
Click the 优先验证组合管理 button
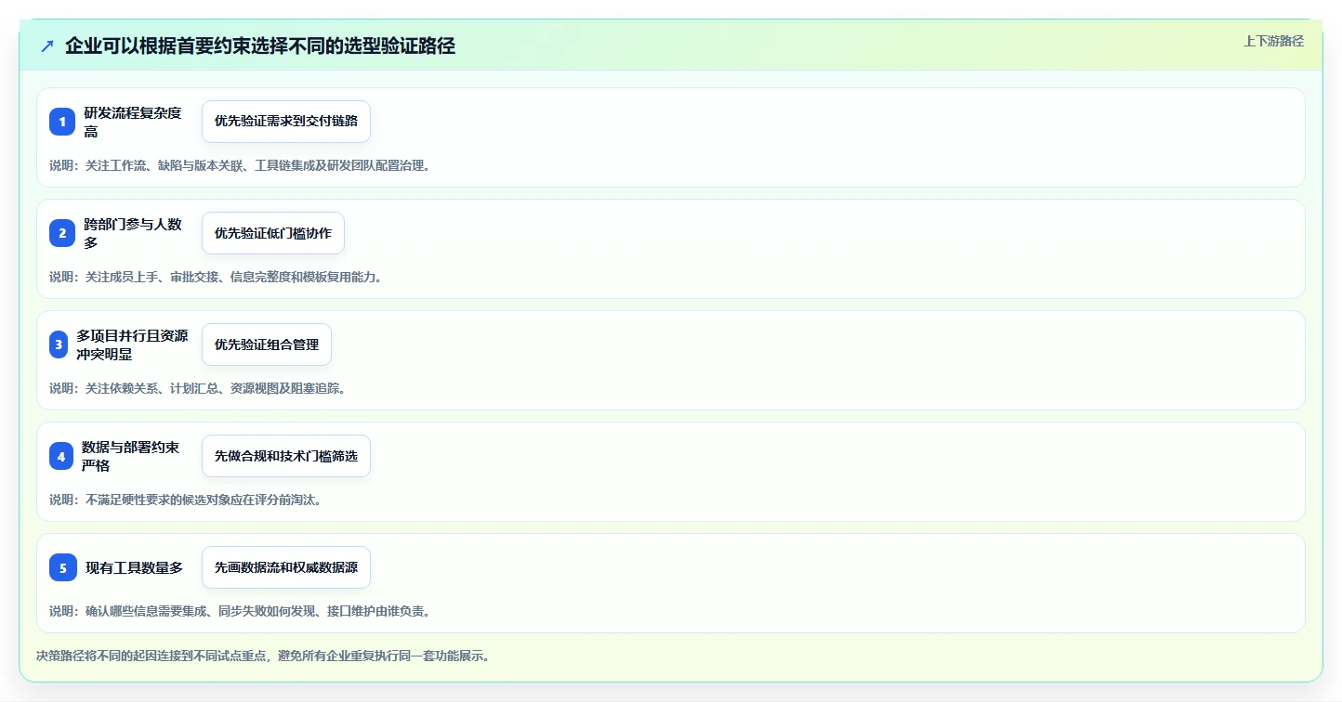click(267, 344)
